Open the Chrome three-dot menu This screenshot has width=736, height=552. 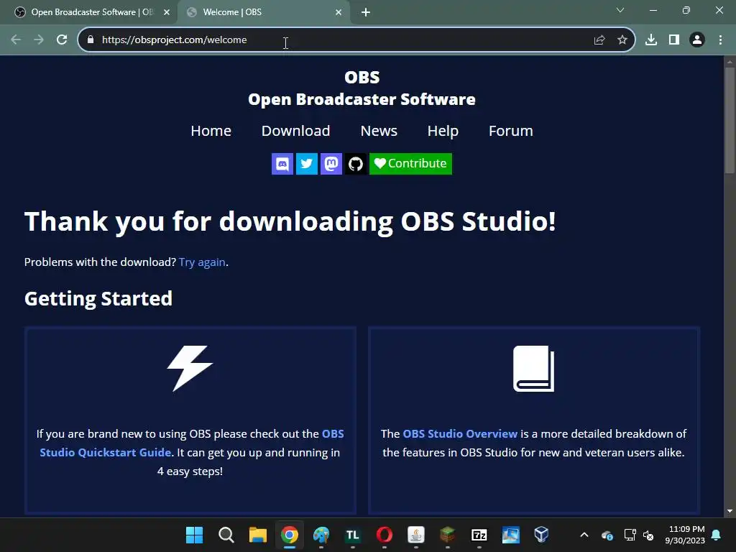coord(720,40)
